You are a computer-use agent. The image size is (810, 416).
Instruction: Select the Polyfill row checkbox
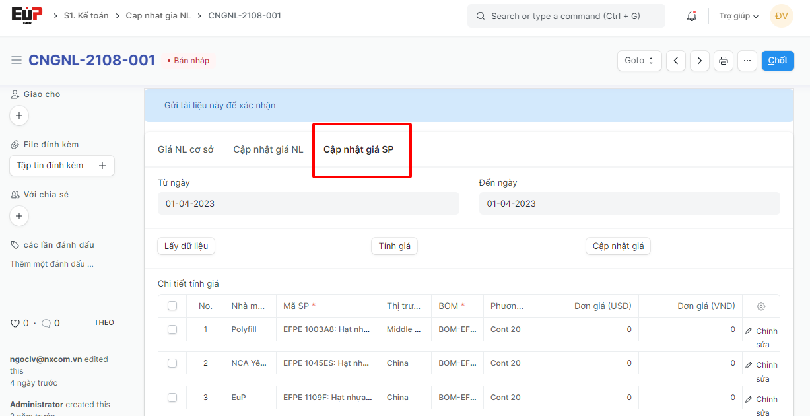(172, 329)
